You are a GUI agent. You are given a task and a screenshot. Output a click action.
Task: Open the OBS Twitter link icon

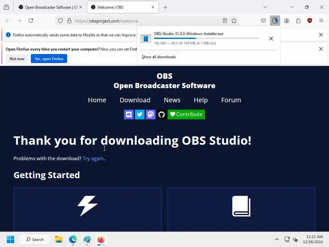pyautogui.click(x=140, y=114)
